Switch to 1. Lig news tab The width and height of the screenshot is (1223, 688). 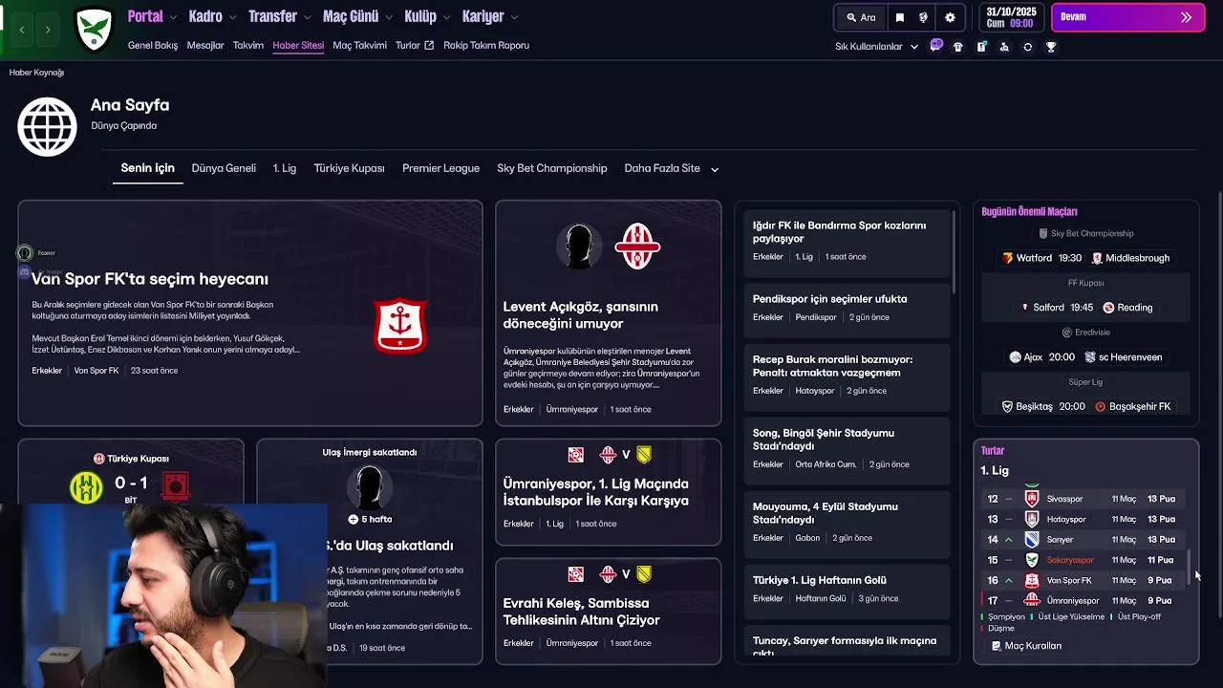click(x=285, y=168)
